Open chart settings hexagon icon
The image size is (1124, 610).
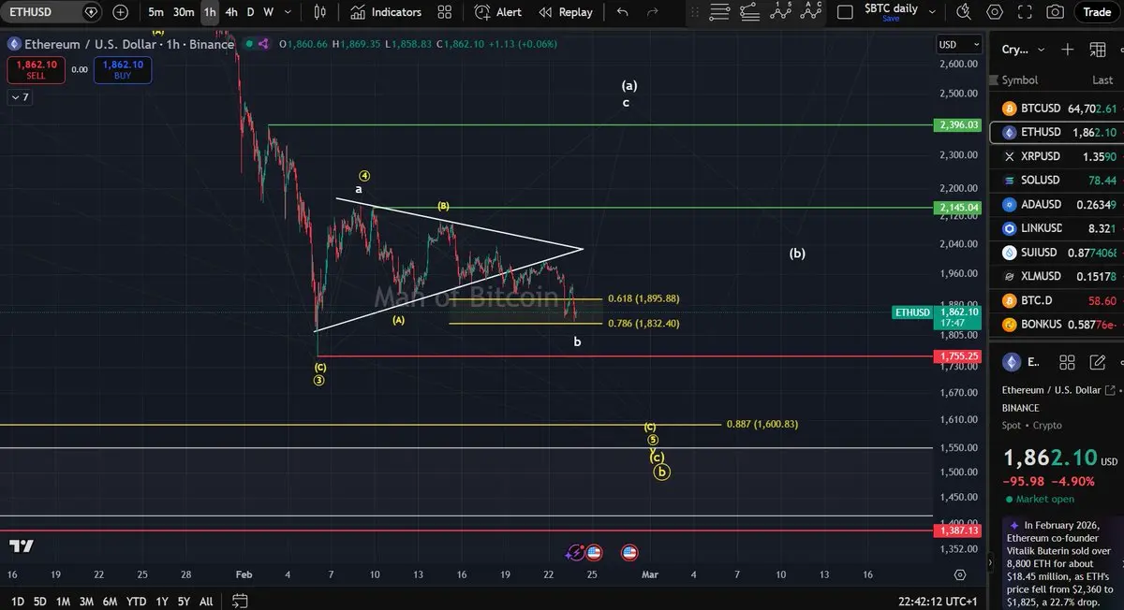[995, 12]
